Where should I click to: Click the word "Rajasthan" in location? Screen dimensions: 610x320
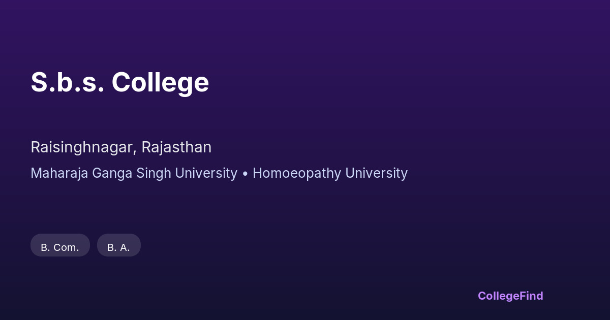tap(176, 147)
